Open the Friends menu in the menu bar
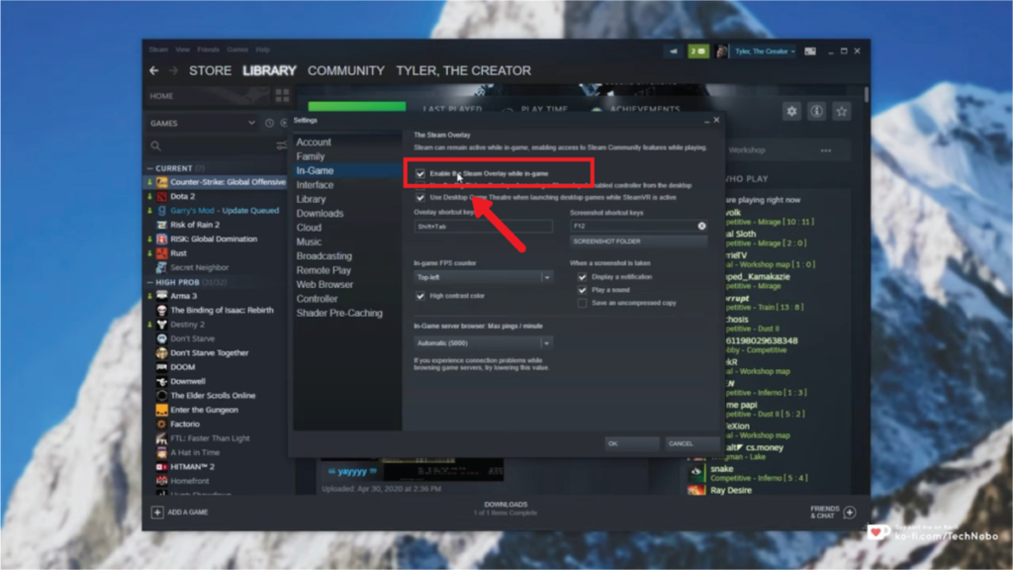This screenshot has height=570, width=1013. pos(208,49)
